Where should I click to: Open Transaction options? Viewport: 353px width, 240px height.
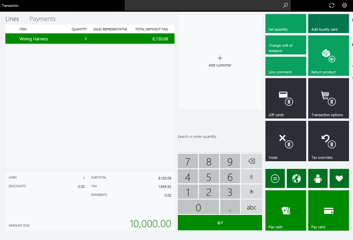(328, 98)
